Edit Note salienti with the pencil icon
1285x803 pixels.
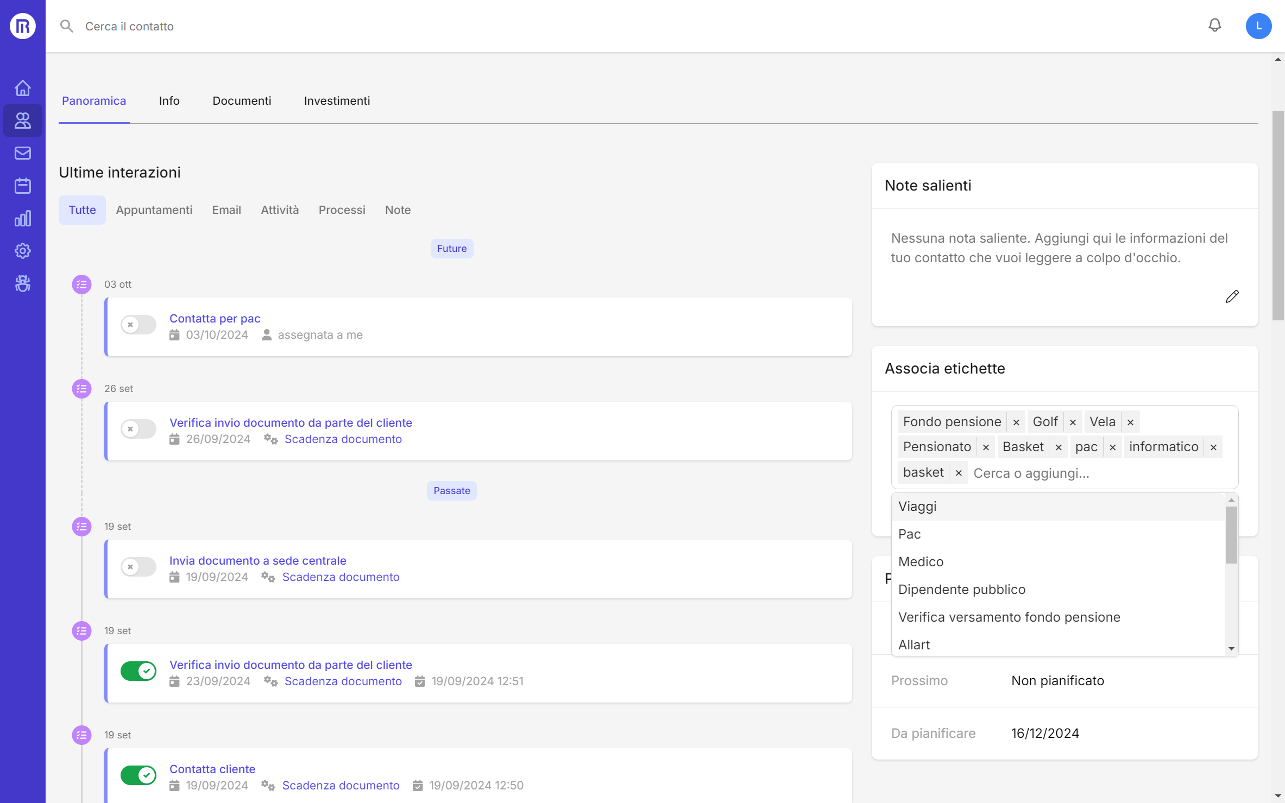point(1232,296)
